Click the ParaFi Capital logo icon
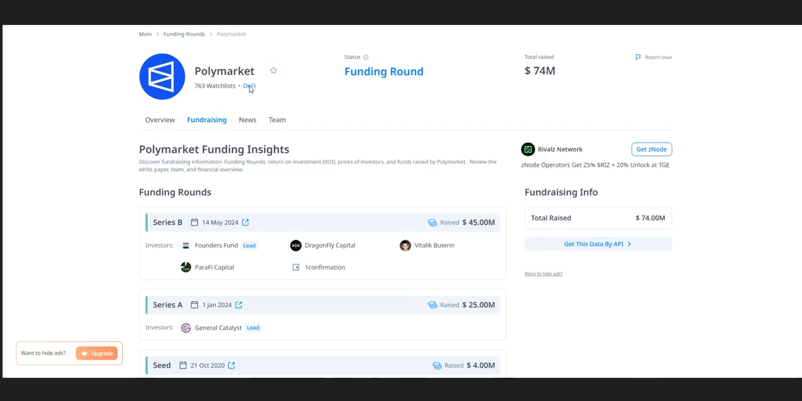Viewport: 802px width, 401px height. [x=185, y=268]
